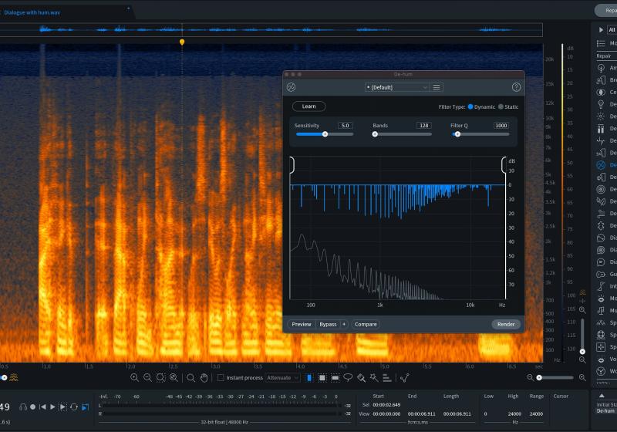Click the help icon in De-hum window
617x432 pixels.
(x=516, y=87)
